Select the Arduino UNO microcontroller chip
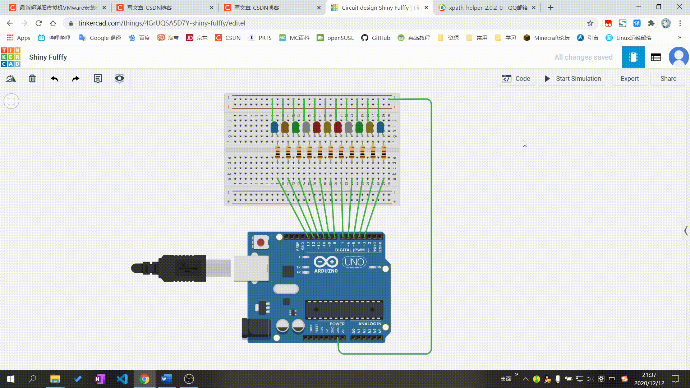690x388 pixels. coord(344,310)
